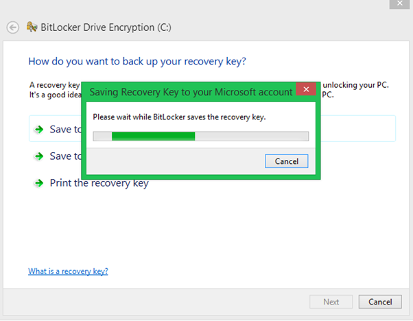Select the first 'Save to' option text

[66, 130]
